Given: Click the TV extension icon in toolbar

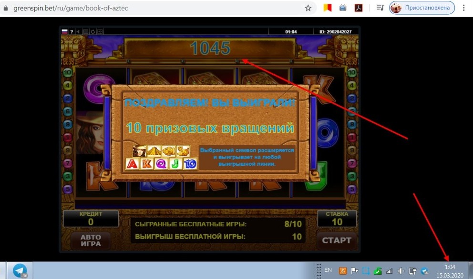Looking at the screenshot, I should point(343,8).
